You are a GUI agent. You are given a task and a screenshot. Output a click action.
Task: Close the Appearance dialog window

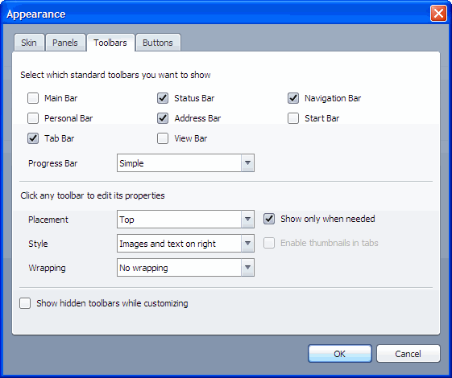(438, 13)
